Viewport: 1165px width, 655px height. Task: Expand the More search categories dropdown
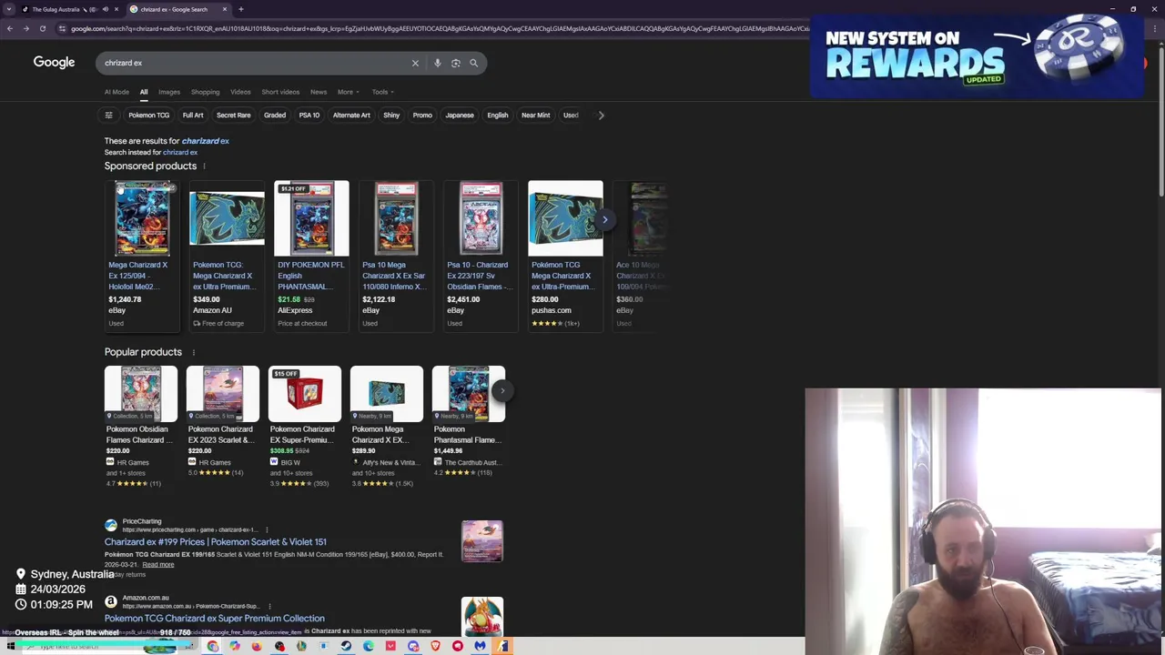click(348, 92)
